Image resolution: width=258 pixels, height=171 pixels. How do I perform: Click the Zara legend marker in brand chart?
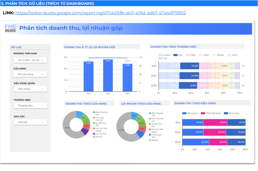pyautogui.click(x=176, y=55)
